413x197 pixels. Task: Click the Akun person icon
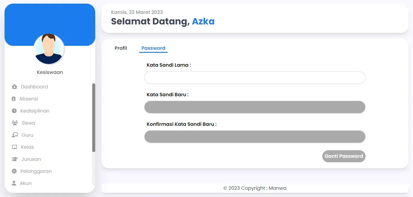point(14,183)
